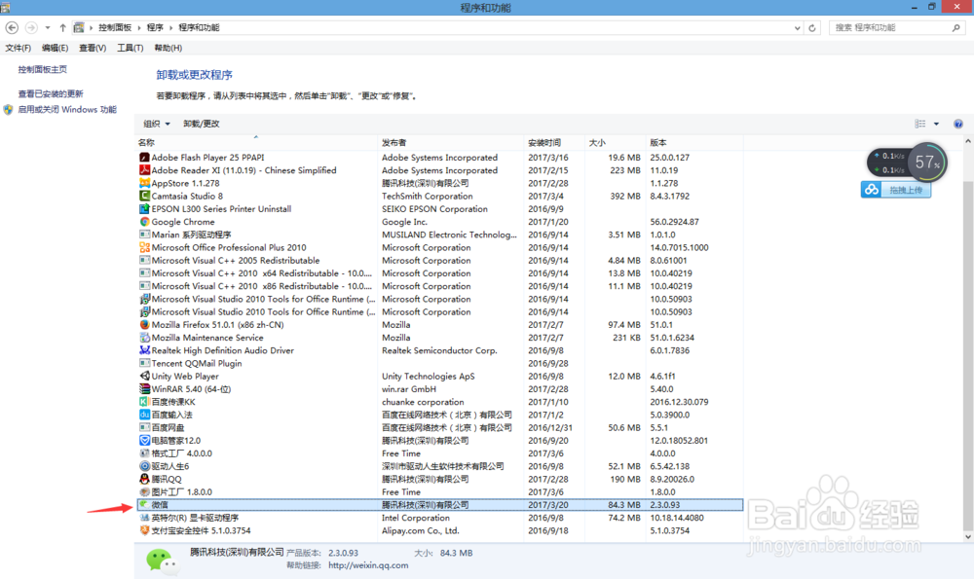Image resolution: width=974 pixels, height=579 pixels.
Task: Click the refresh button beside address bar
Action: 812,28
